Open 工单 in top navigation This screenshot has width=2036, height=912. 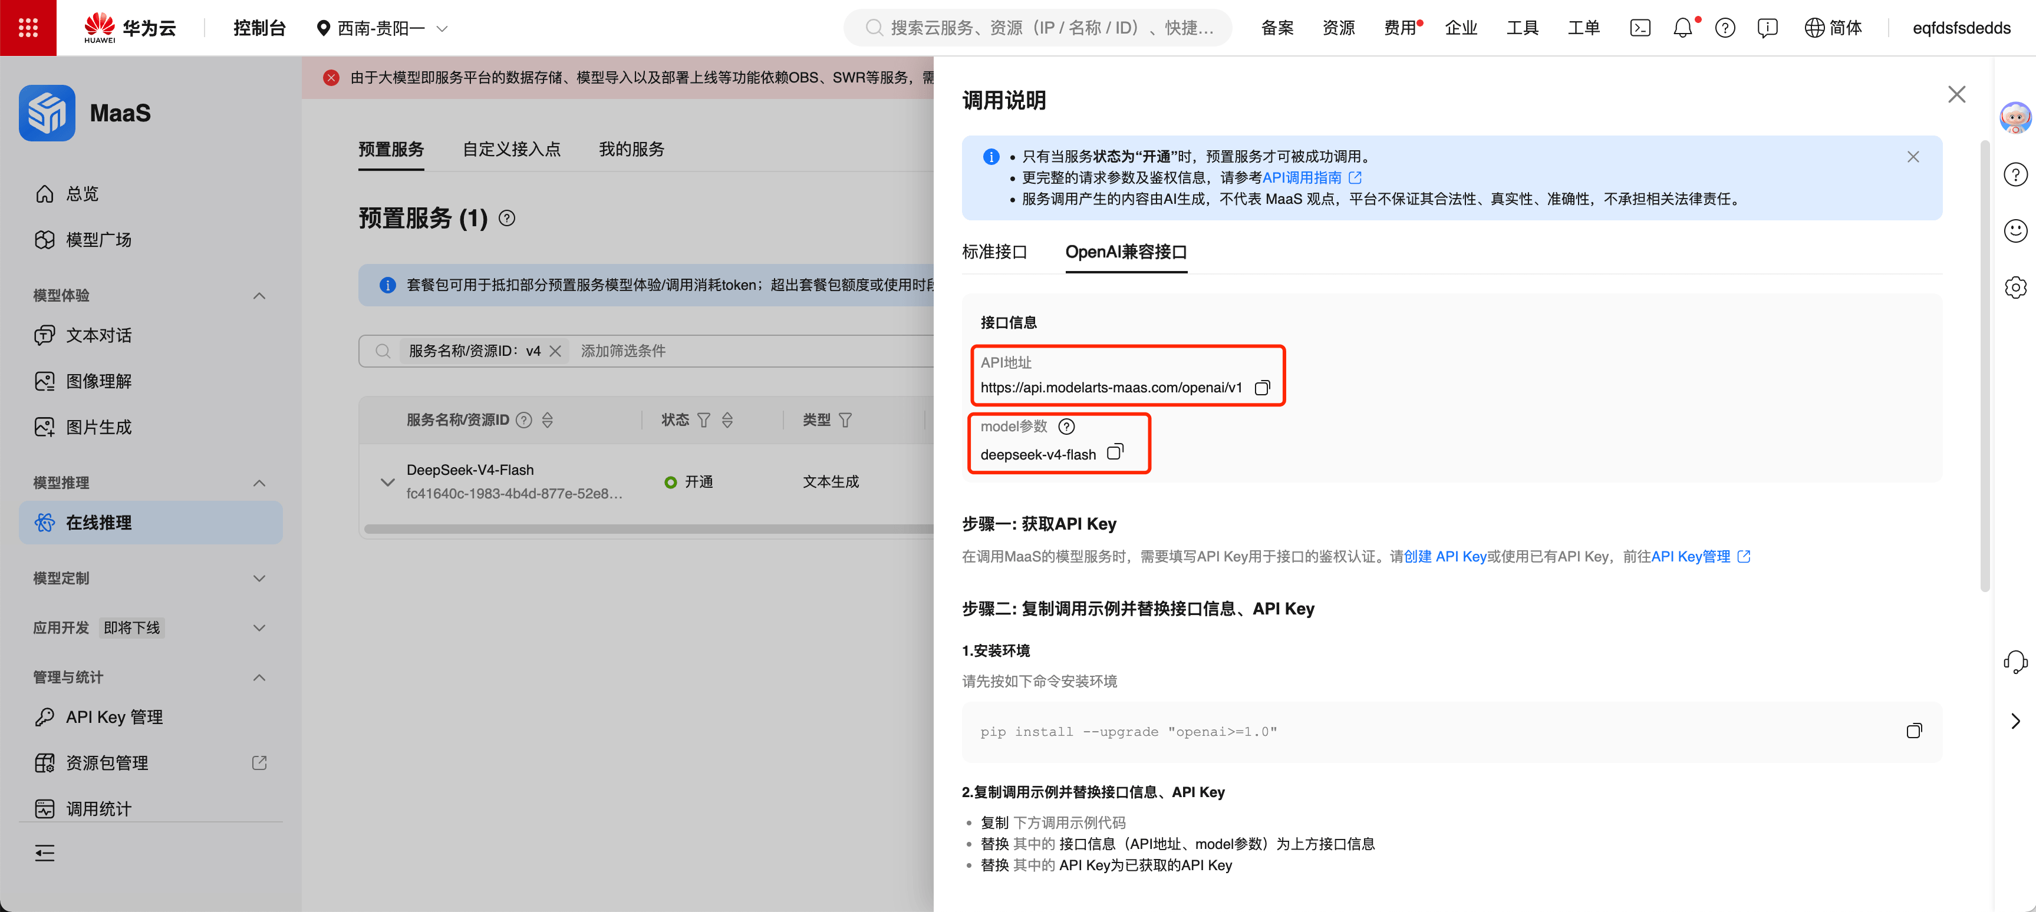[1583, 28]
